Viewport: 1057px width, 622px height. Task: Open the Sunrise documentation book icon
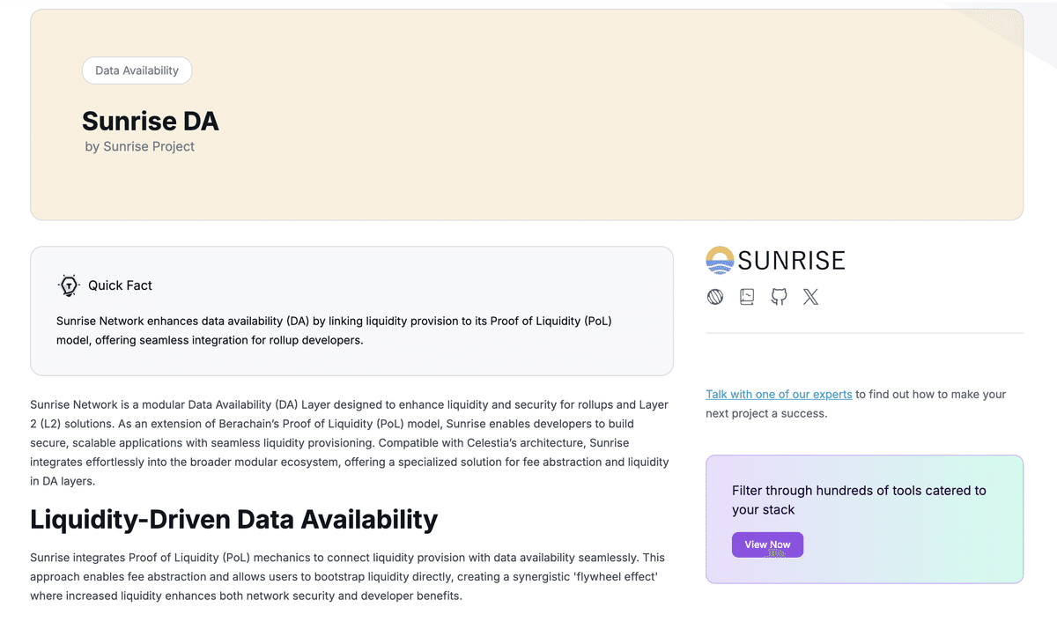point(747,296)
